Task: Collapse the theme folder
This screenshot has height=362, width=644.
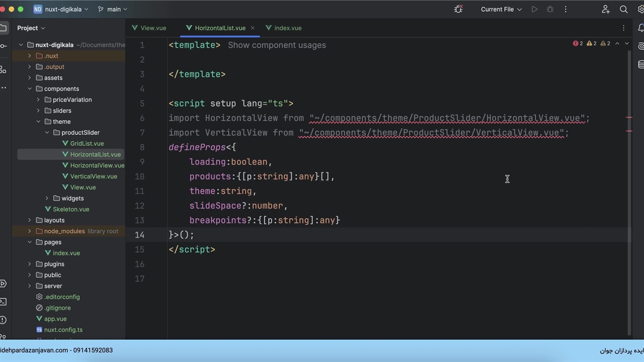Action: pyautogui.click(x=38, y=122)
